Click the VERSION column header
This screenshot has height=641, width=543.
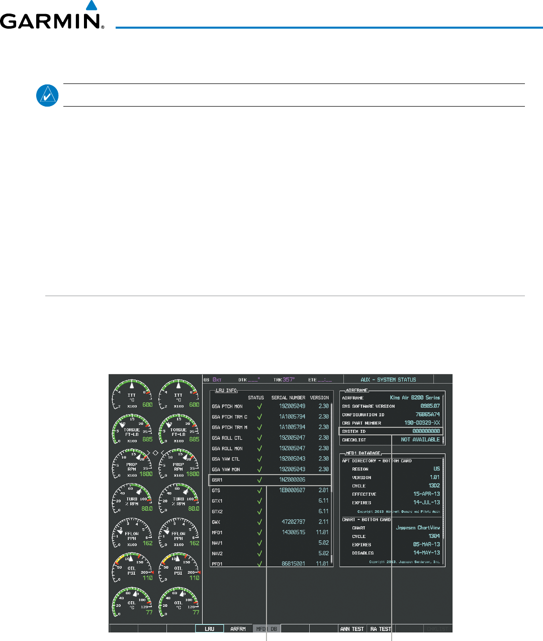click(319, 398)
